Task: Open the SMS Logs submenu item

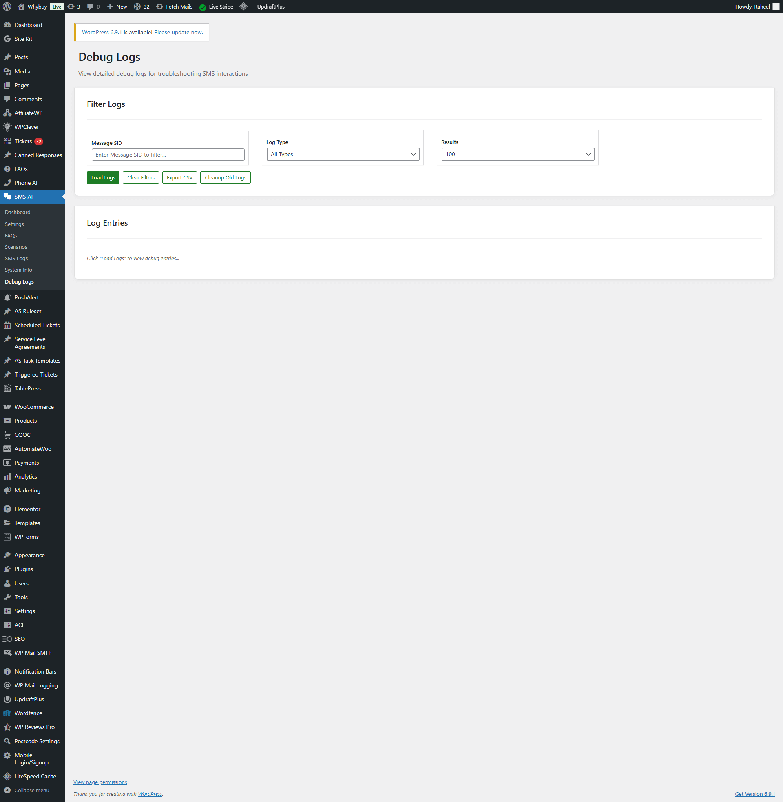Action: pyautogui.click(x=16, y=258)
